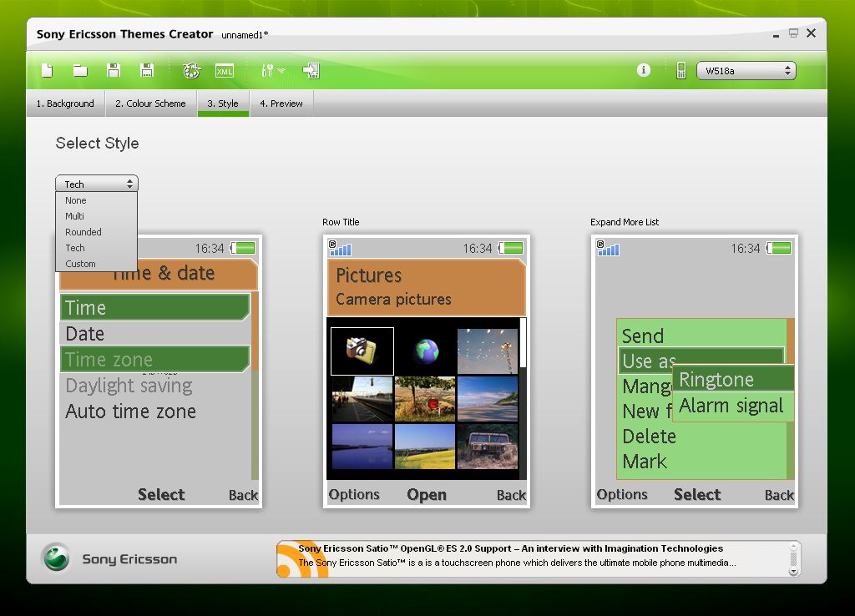The image size is (855, 616).
Task: Click Mark in the expand list
Action: click(x=644, y=462)
